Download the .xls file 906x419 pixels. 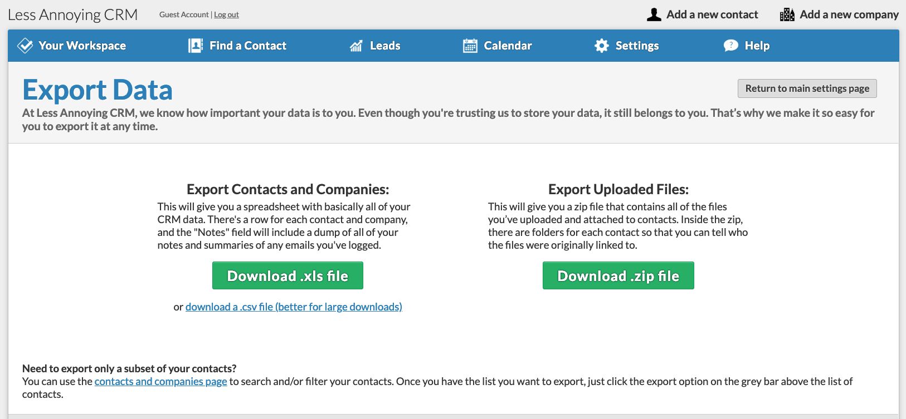pos(288,275)
